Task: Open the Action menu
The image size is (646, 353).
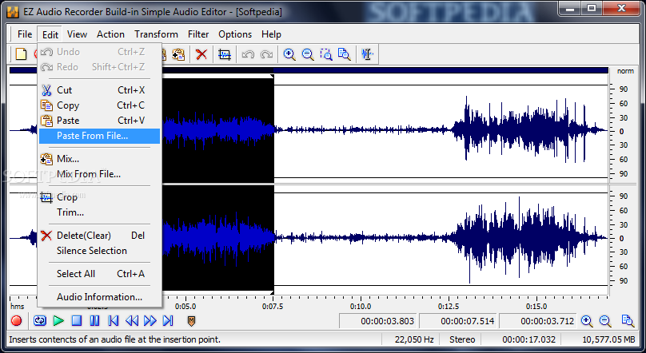Action: [110, 34]
